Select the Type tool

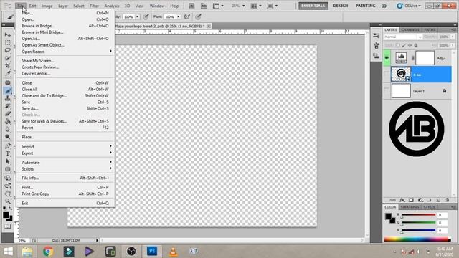(8, 153)
